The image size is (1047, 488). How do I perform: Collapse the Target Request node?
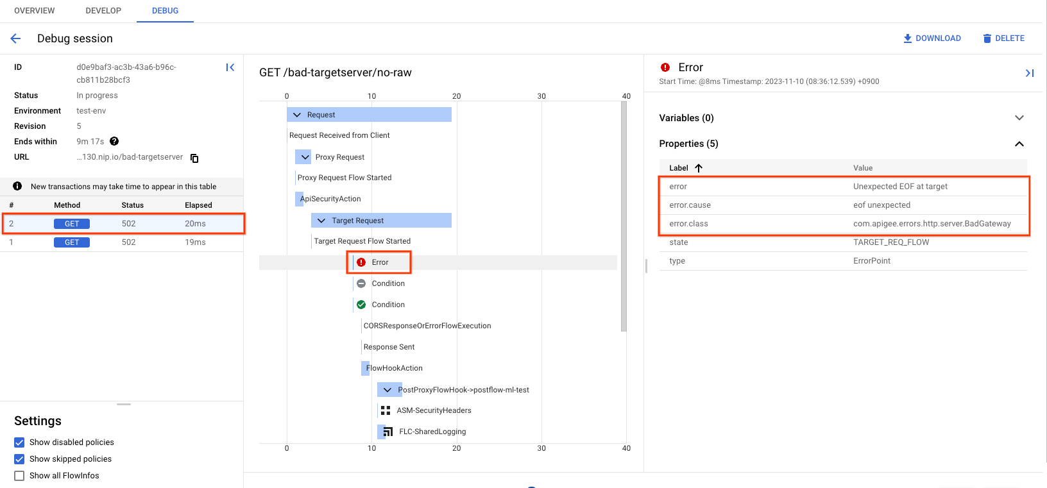321,221
